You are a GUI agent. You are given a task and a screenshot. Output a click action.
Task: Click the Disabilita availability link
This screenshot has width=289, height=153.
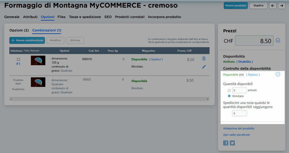point(245,62)
